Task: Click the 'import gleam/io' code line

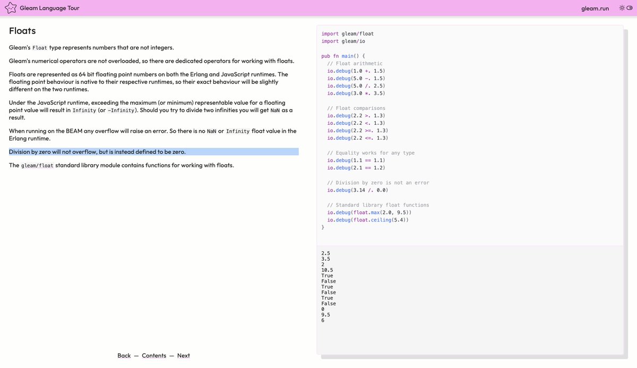Action: pos(343,41)
